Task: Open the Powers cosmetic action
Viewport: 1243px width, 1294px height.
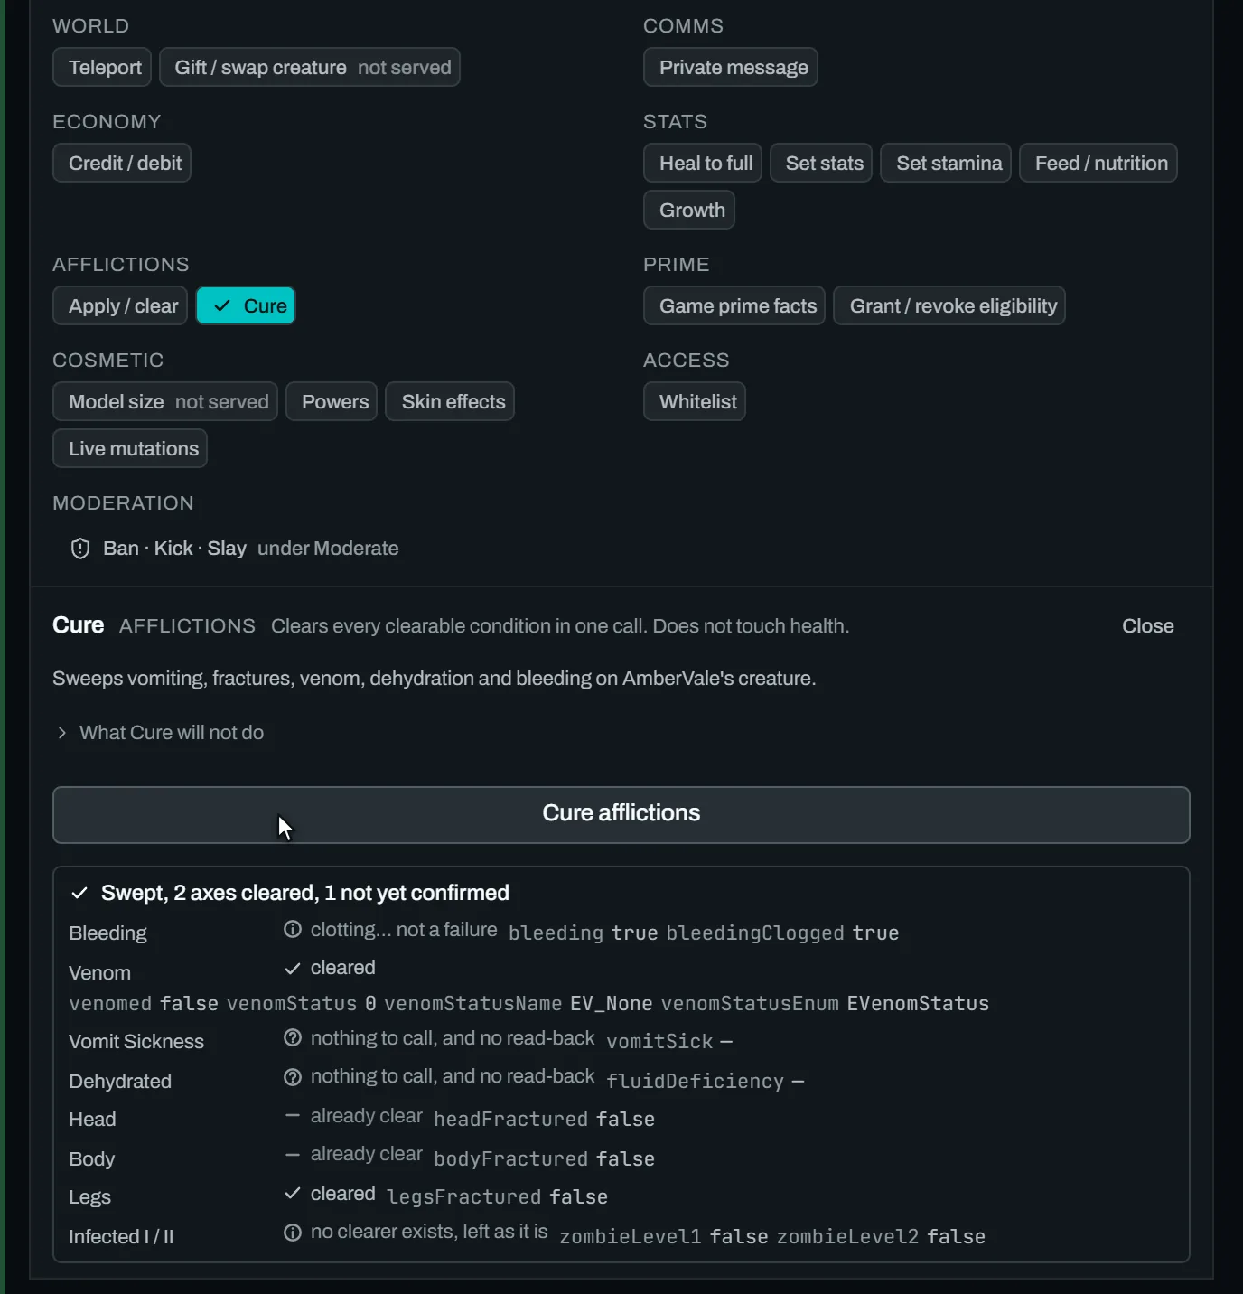Action: [x=332, y=401]
